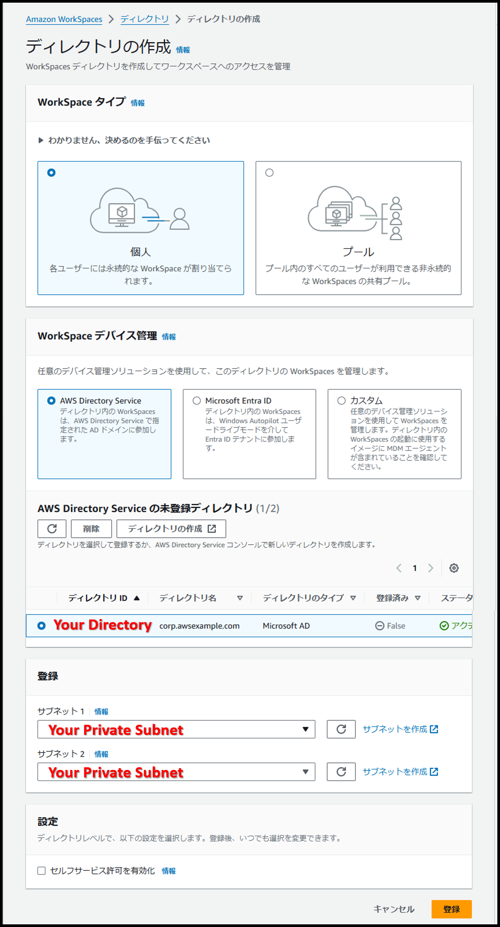500x927 pixels.
Task: Open 情報 link next to WorkSpace タイプ
Action: tap(137, 103)
